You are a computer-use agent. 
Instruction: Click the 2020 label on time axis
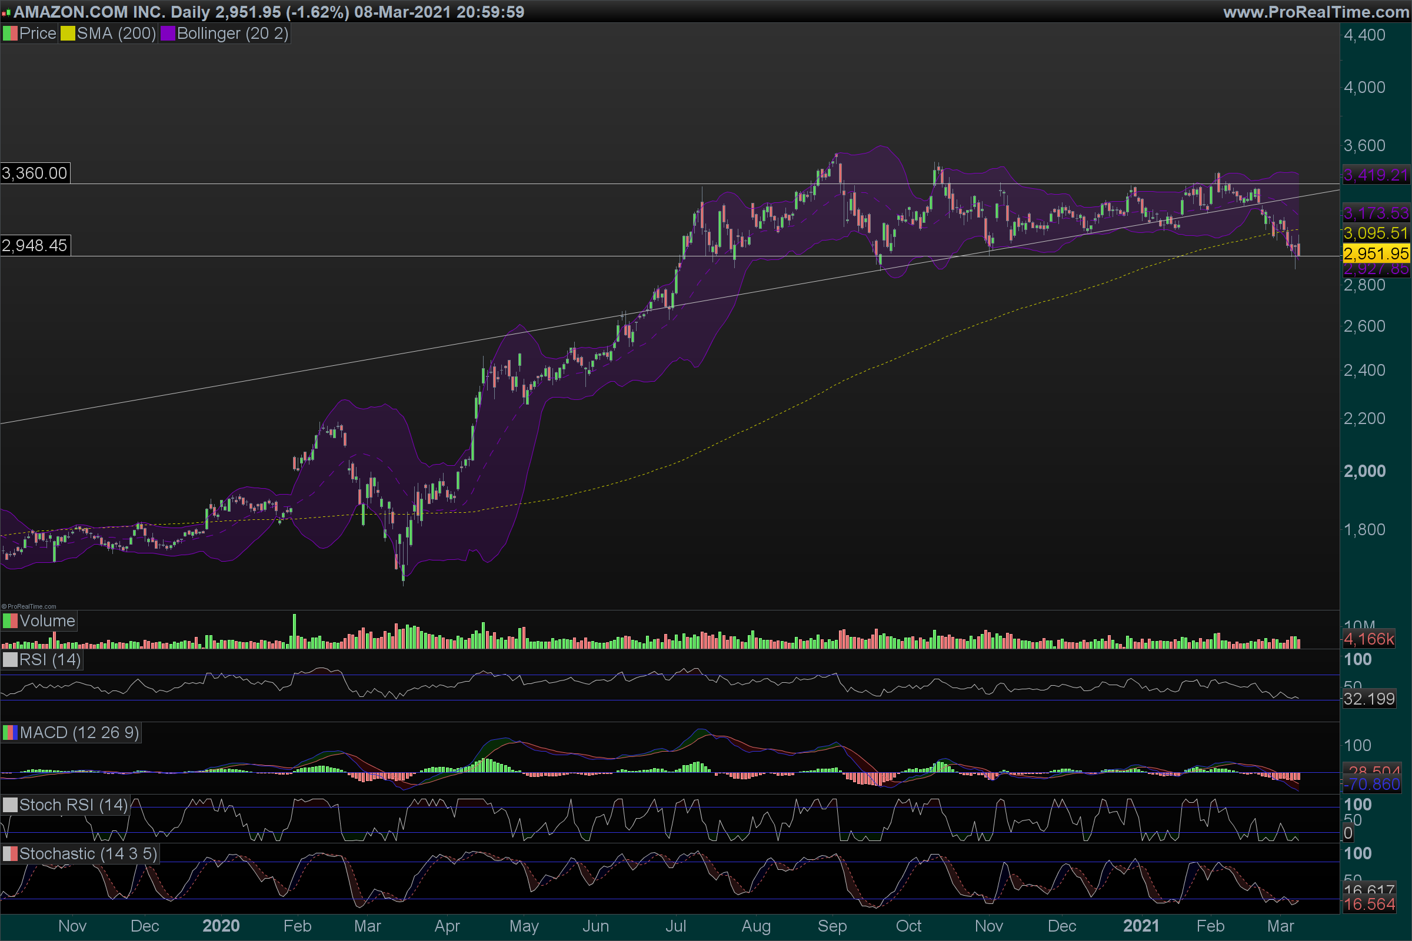[x=221, y=926]
